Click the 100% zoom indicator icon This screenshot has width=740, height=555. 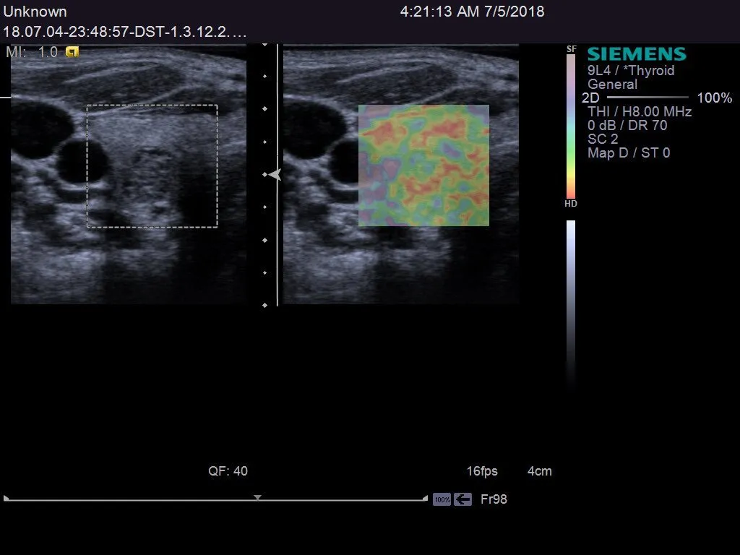442,499
